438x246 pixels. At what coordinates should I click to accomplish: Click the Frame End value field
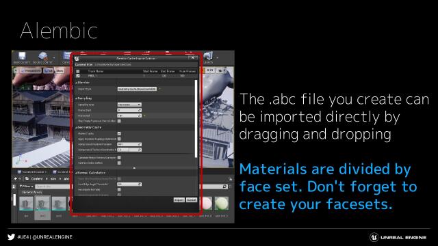pyautogui.click(x=129, y=115)
